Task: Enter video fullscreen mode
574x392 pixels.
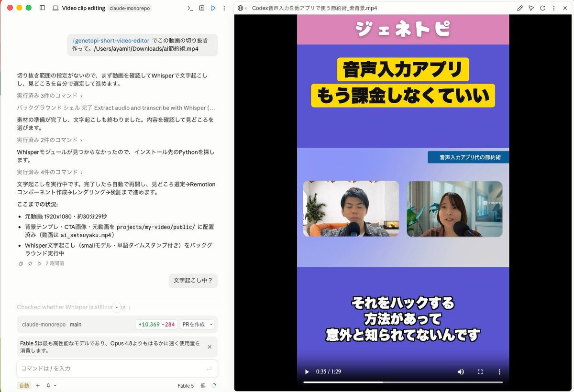Action: [x=480, y=371]
